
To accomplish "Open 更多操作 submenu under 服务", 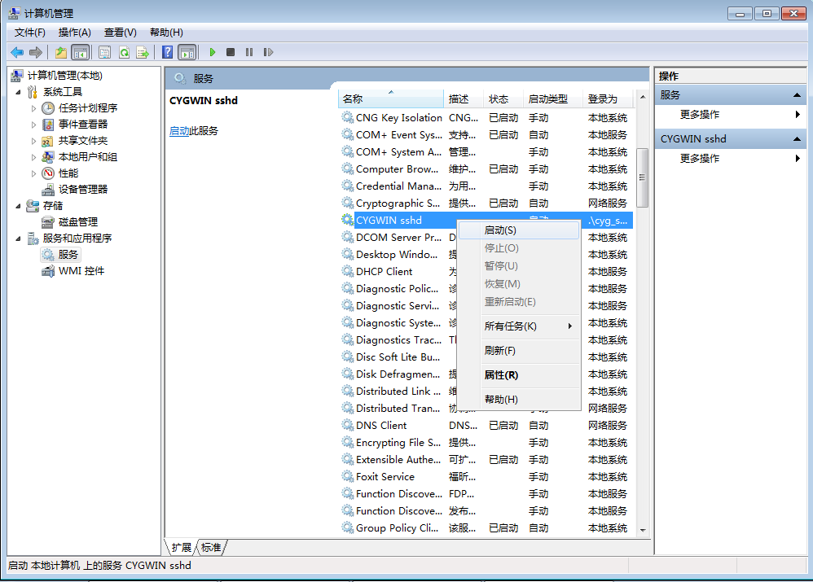I will point(732,115).
